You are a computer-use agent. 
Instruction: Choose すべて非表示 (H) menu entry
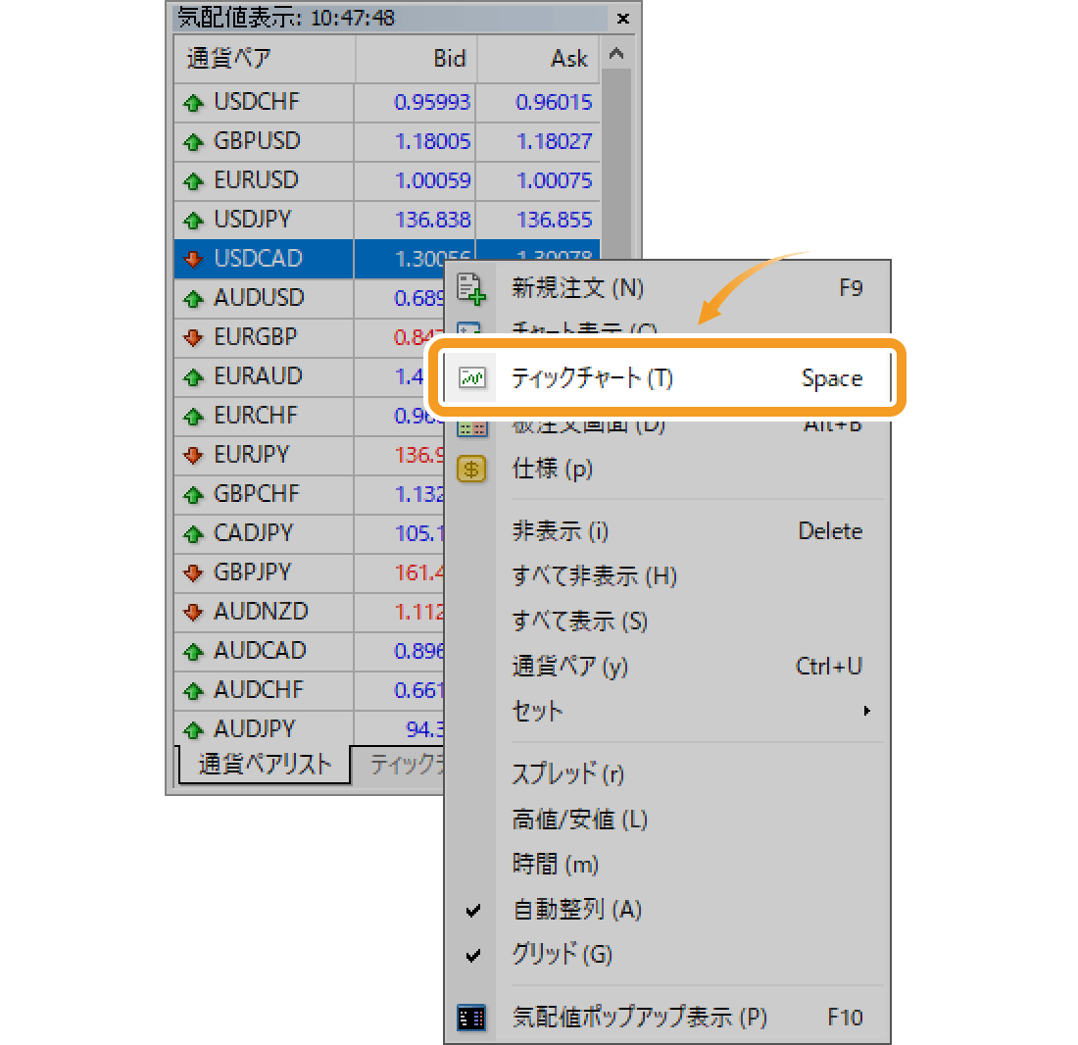666,576
